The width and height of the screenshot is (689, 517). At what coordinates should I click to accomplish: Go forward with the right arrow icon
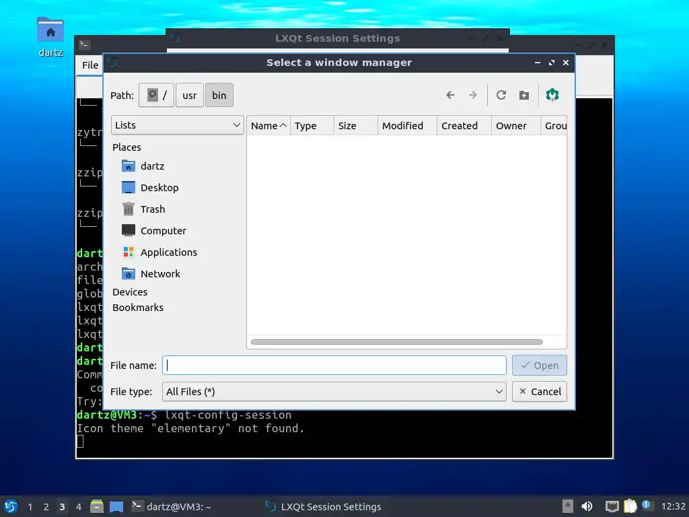(x=472, y=95)
